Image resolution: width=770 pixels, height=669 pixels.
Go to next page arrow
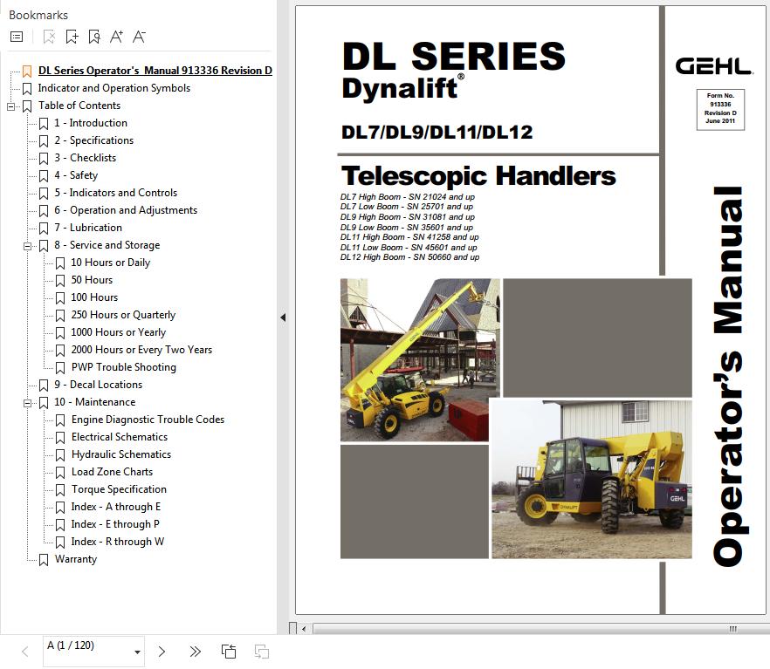162,652
